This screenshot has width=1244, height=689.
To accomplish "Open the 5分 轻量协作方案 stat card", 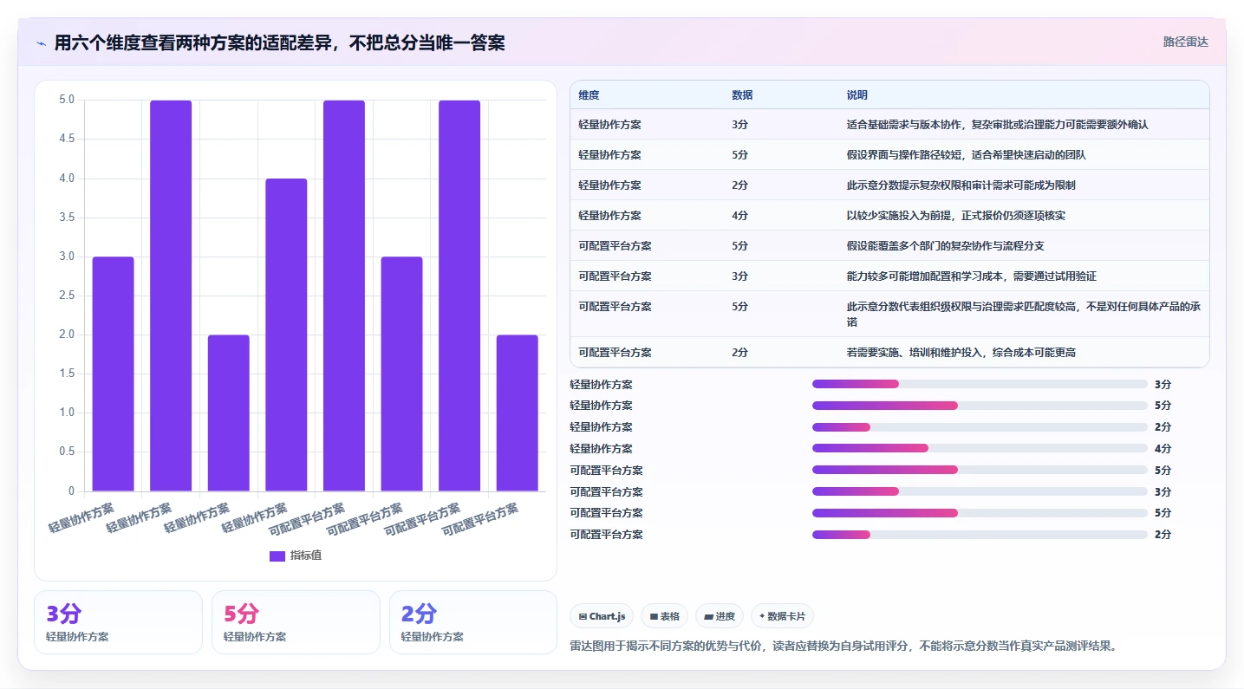I will (x=296, y=622).
